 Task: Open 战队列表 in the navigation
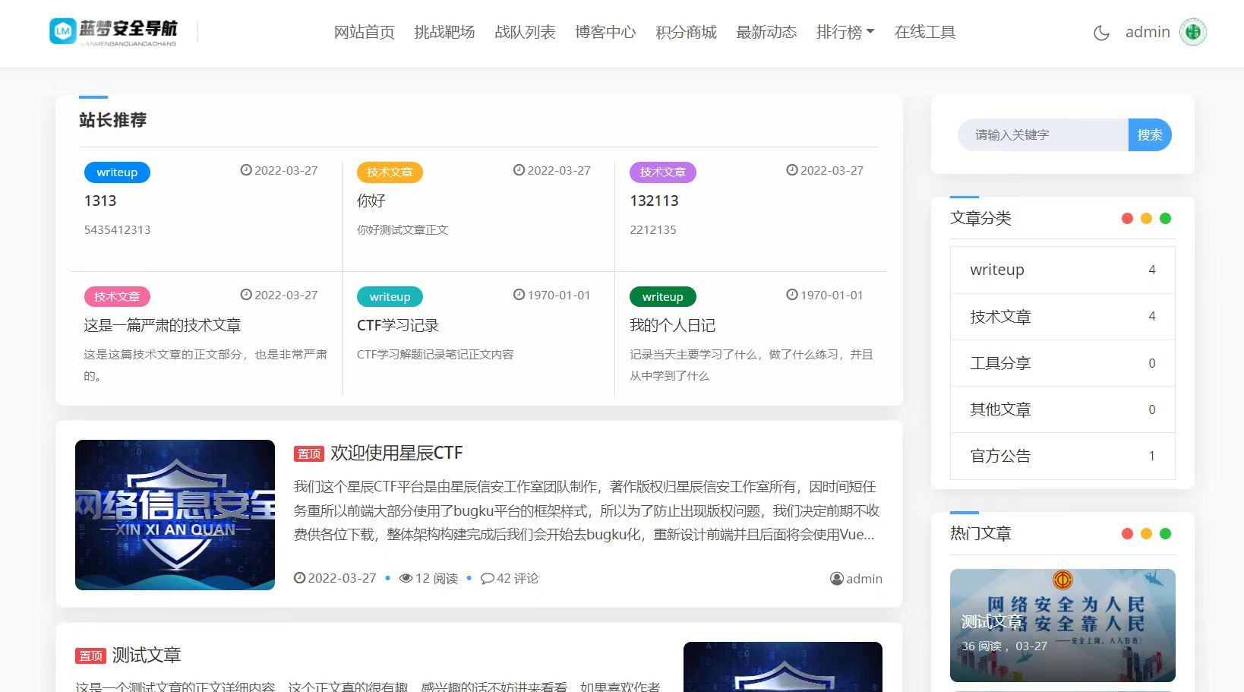click(526, 32)
